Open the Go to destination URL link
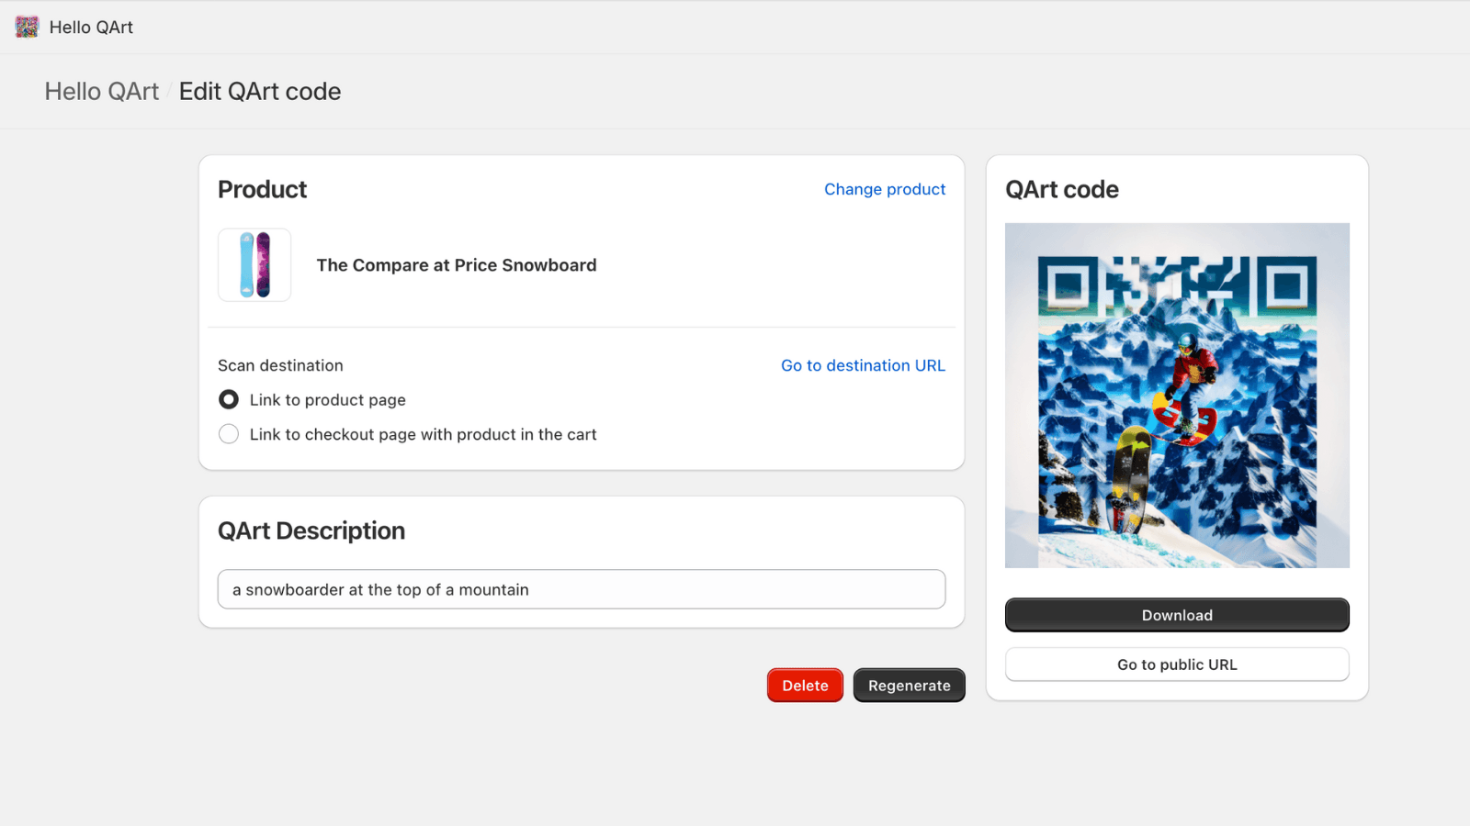The image size is (1470, 826). (x=862, y=365)
